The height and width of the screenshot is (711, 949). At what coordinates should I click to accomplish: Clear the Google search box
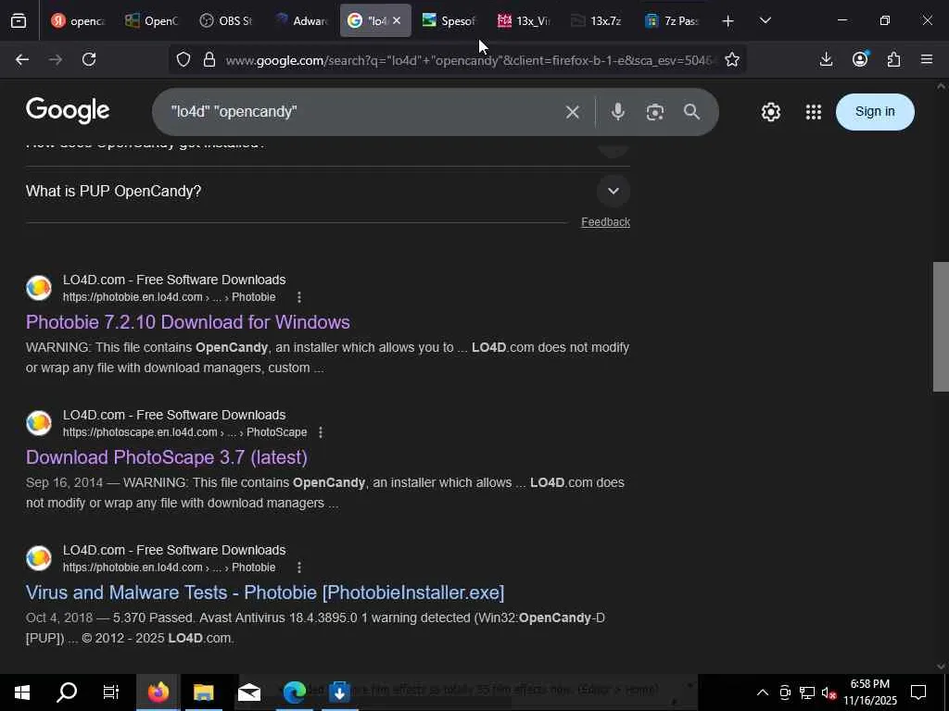click(573, 112)
